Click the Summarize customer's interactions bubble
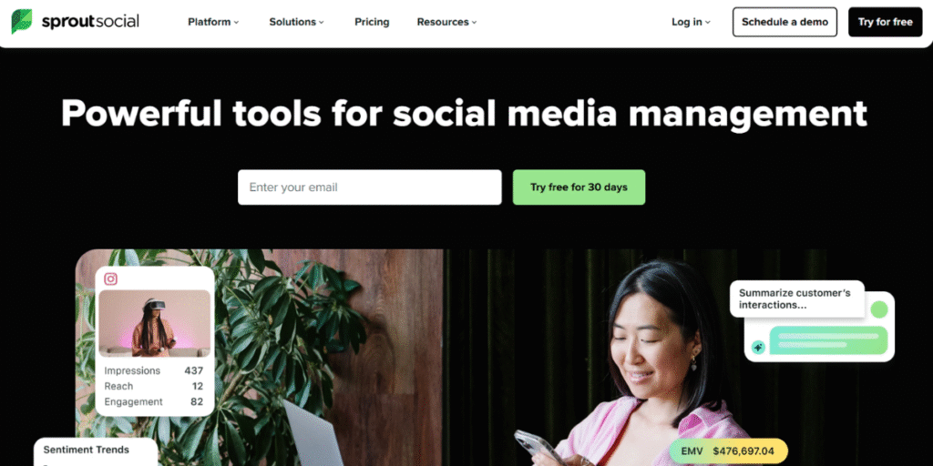 click(x=796, y=299)
